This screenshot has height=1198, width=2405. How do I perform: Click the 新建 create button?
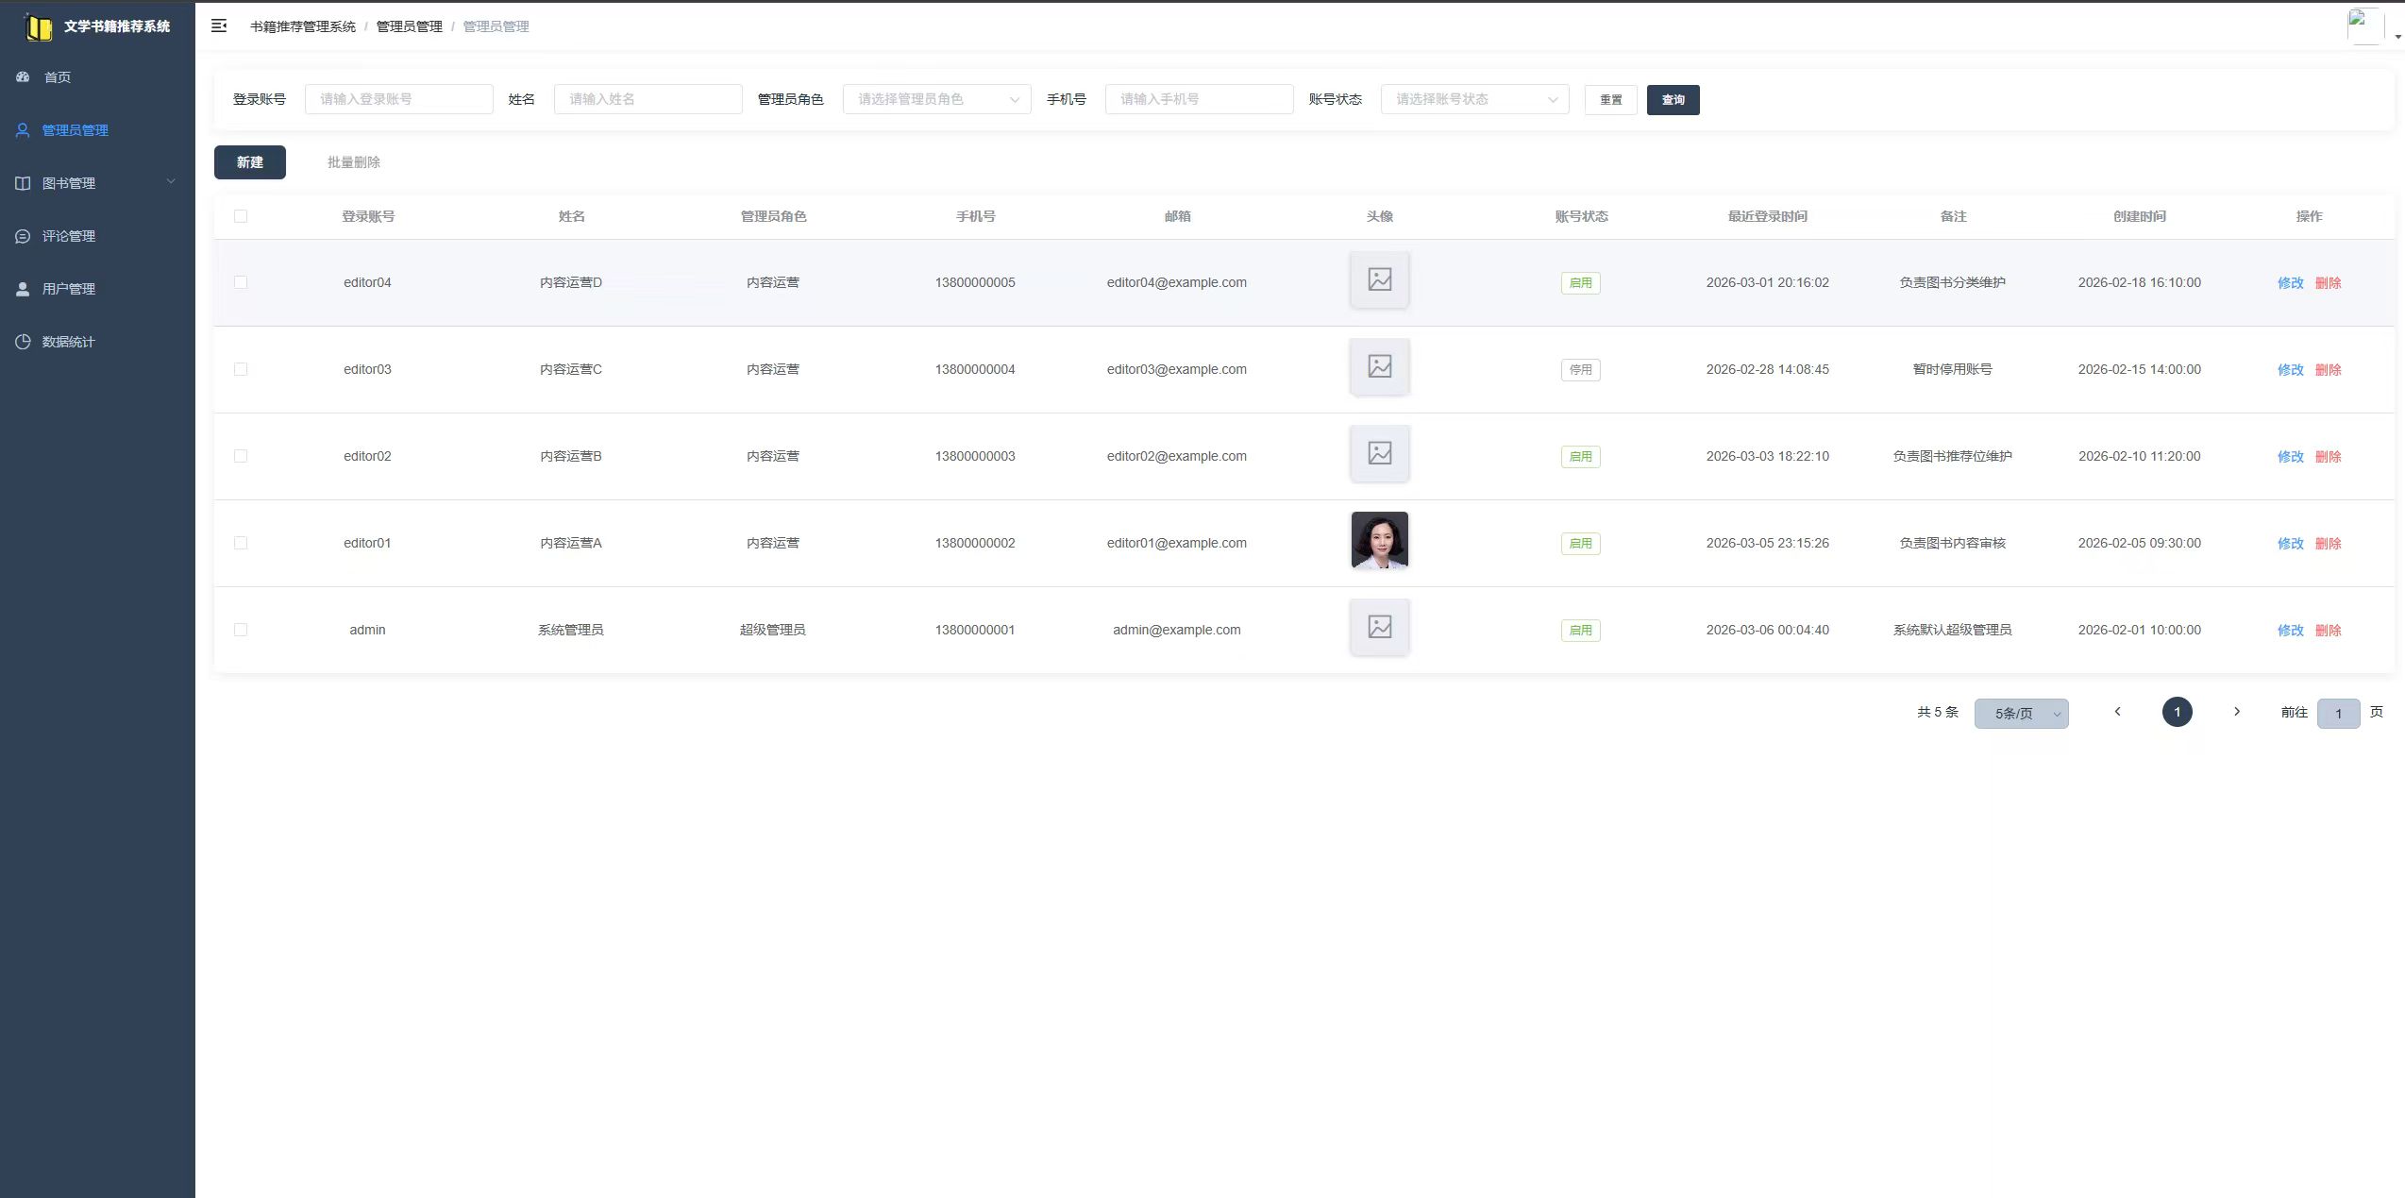pyautogui.click(x=250, y=162)
